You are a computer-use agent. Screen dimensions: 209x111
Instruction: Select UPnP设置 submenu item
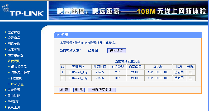coord(17,84)
